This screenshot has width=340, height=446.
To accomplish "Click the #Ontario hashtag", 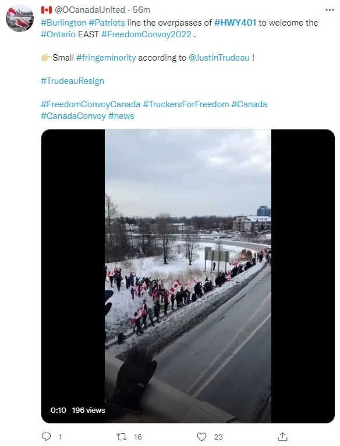I will click(58, 34).
